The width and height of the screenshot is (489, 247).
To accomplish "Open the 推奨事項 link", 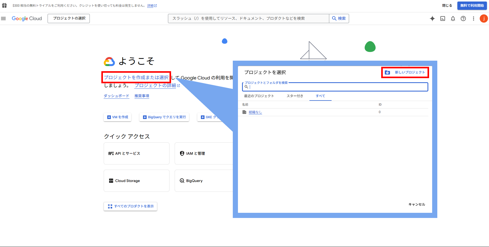I will tap(142, 96).
